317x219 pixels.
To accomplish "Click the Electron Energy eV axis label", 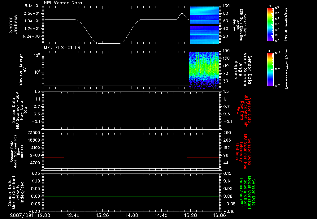I will point(22,70).
